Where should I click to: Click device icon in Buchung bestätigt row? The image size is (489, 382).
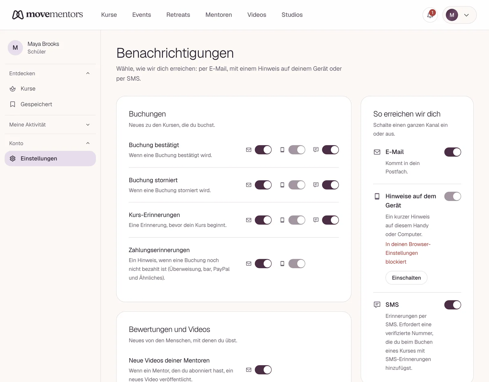click(x=282, y=150)
